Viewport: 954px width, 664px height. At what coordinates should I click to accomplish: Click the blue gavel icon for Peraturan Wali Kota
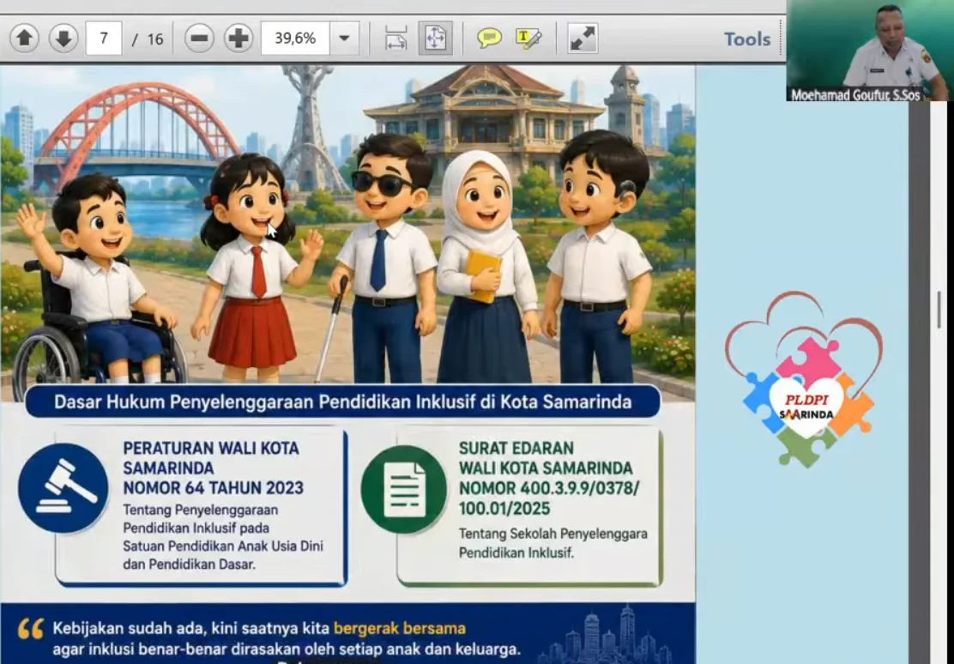tap(63, 489)
